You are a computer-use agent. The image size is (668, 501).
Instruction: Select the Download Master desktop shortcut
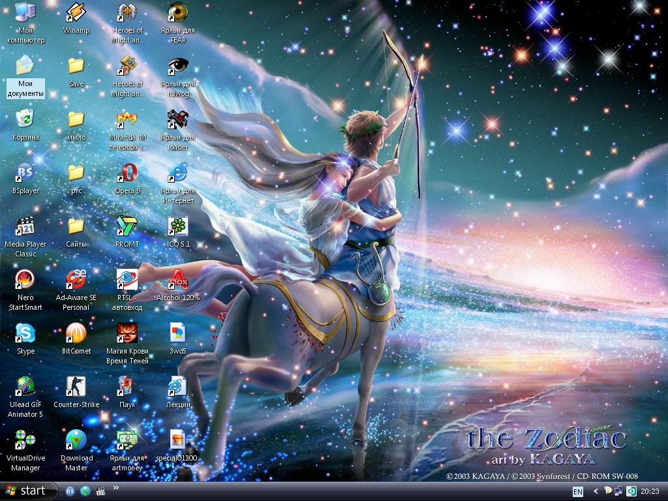[76, 451]
